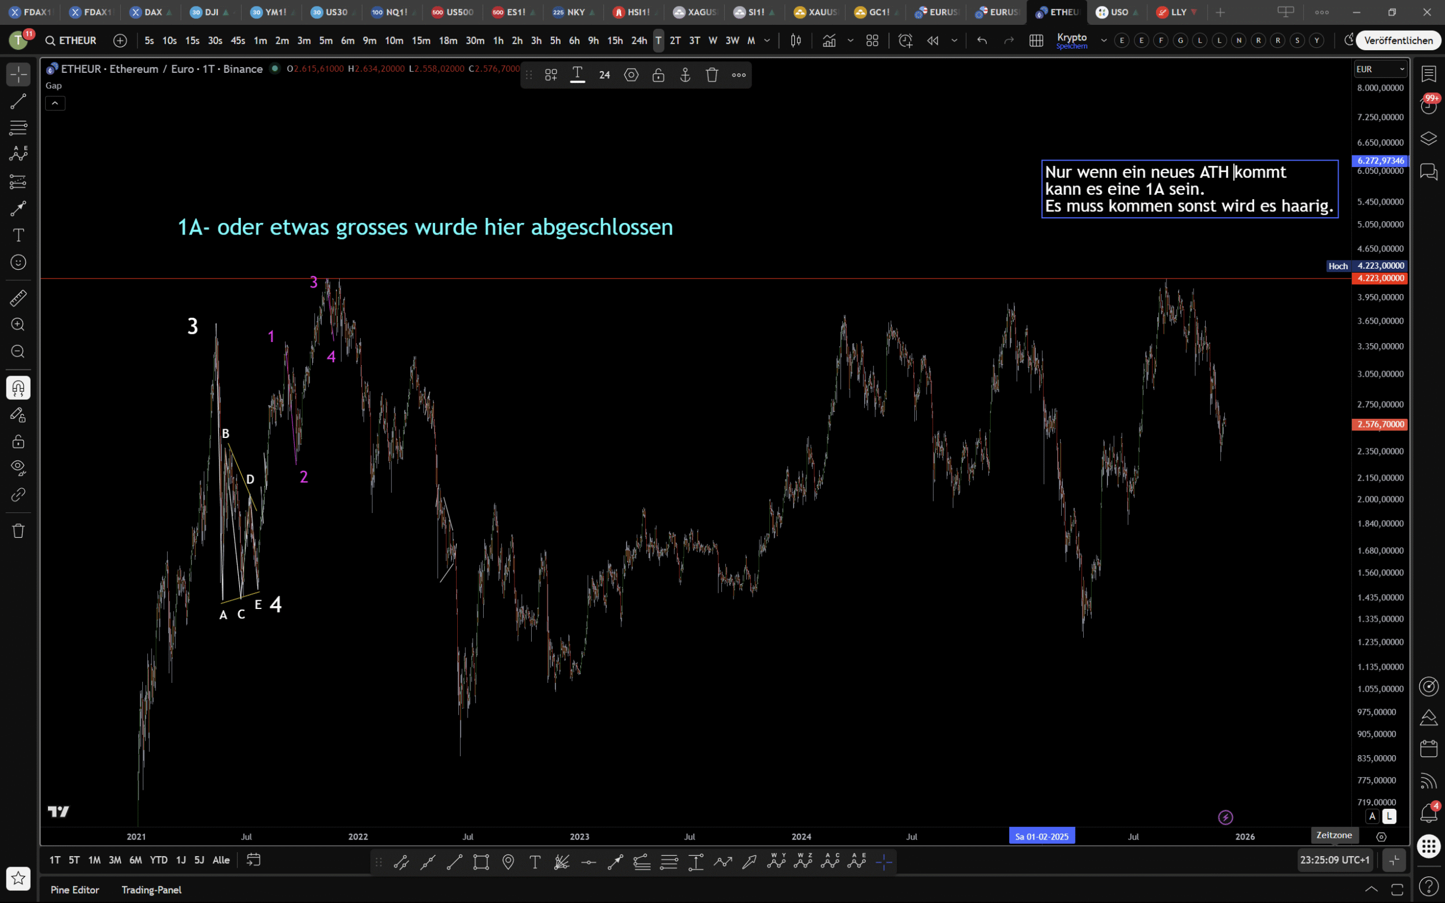This screenshot has width=1445, height=903.
Task: Toggle magnet mode on the left sidebar
Action: [18, 388]
